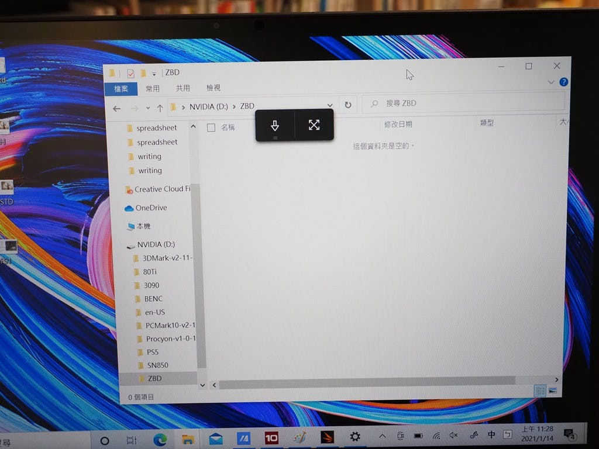This screenshot has width=599, height=449.
Task: Sort by the 類型 column header
Action: (x=487, y=123)
